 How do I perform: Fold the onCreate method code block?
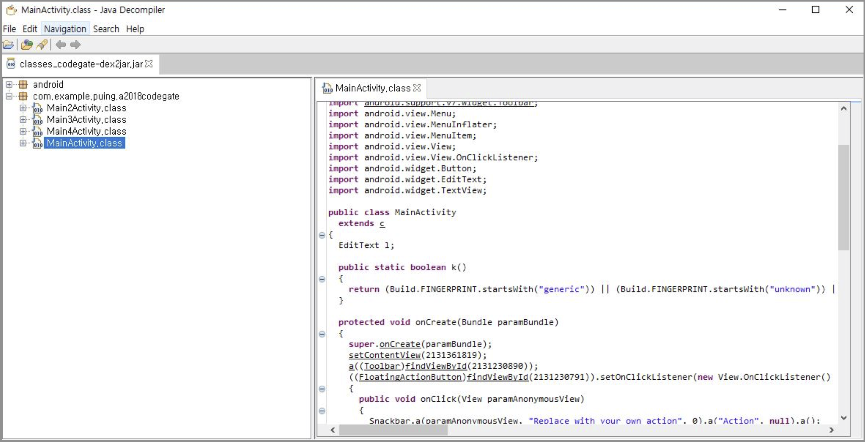click(322, 334)
